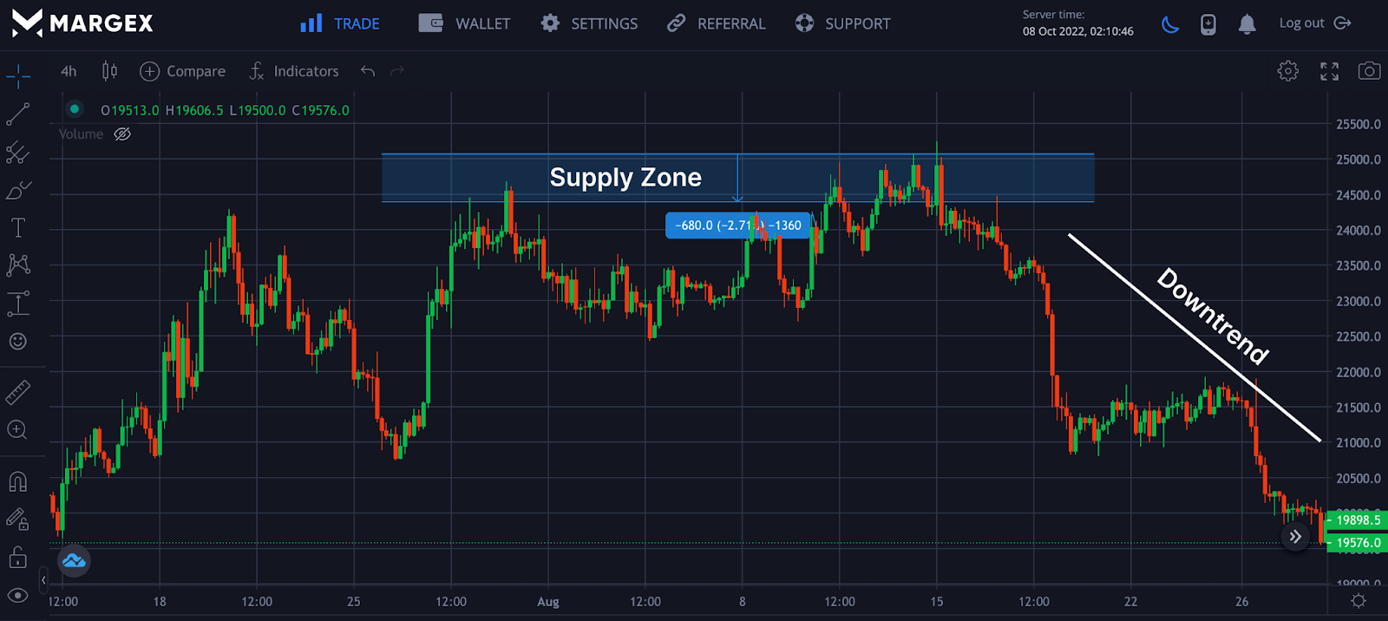Screen dimensions: 1388x621
Task: Open the 4h timeframe dropdown
Action: (x=69, y=71)
